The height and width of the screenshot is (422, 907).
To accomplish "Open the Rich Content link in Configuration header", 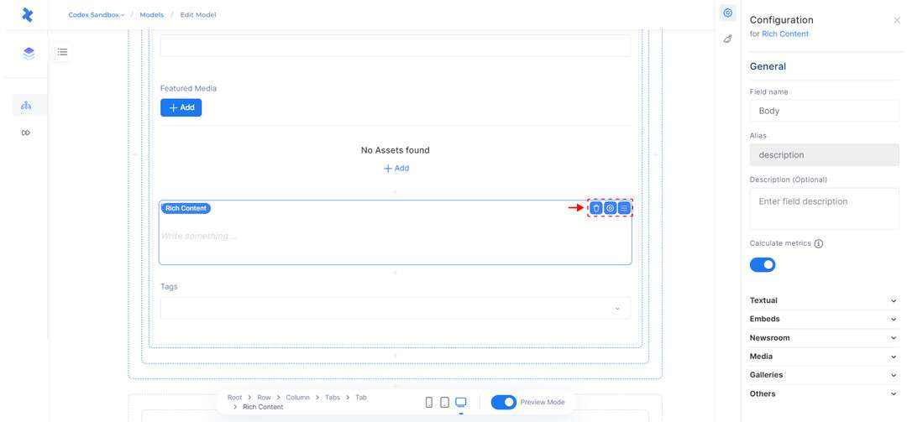I will (x=785, y=34).
